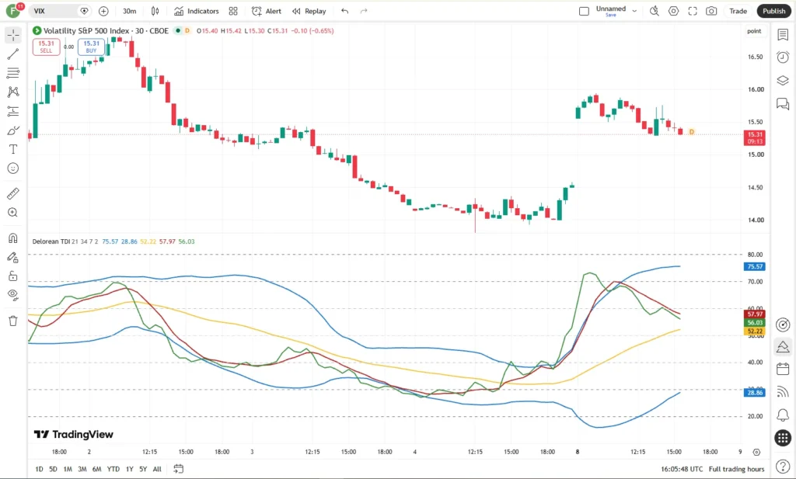Create an Alert

tap(267, 11)
